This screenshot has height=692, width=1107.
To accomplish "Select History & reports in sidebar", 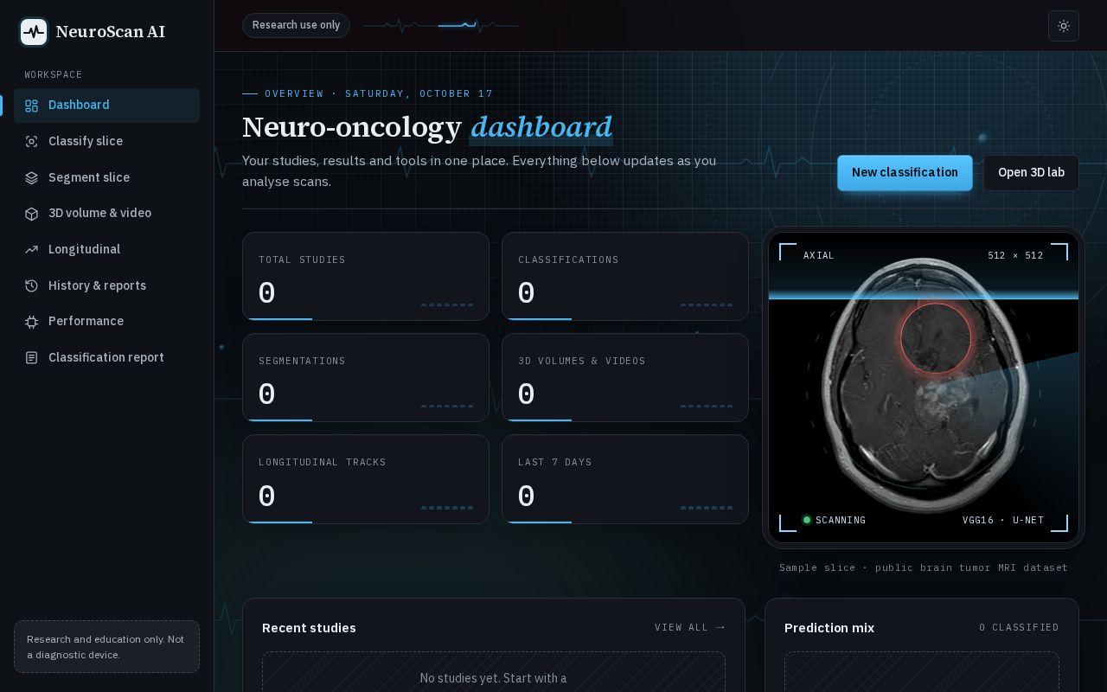I will [106, 286].
